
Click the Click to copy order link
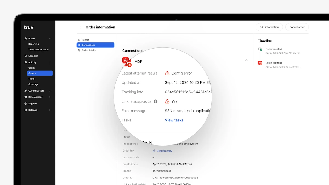tap(164, 151)
